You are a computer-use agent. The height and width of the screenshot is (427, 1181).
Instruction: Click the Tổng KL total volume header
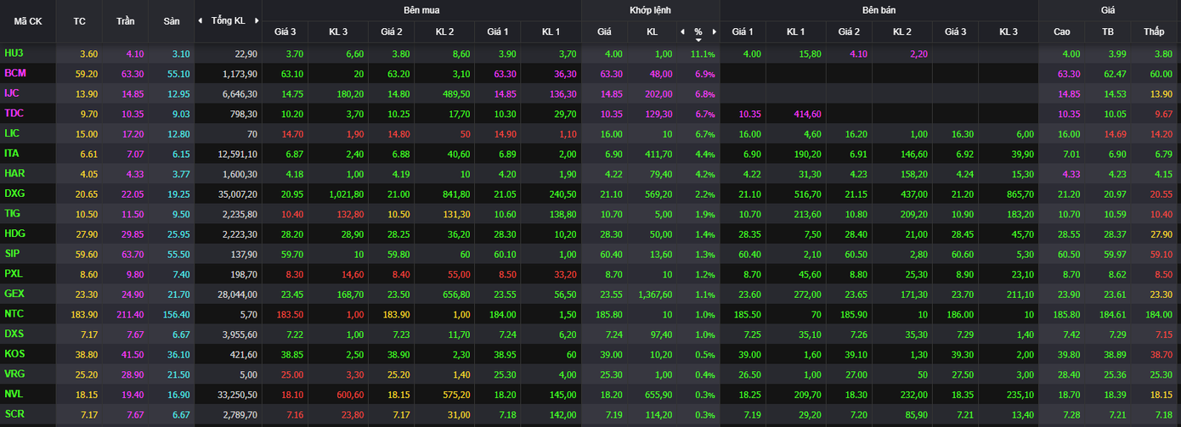228,20
